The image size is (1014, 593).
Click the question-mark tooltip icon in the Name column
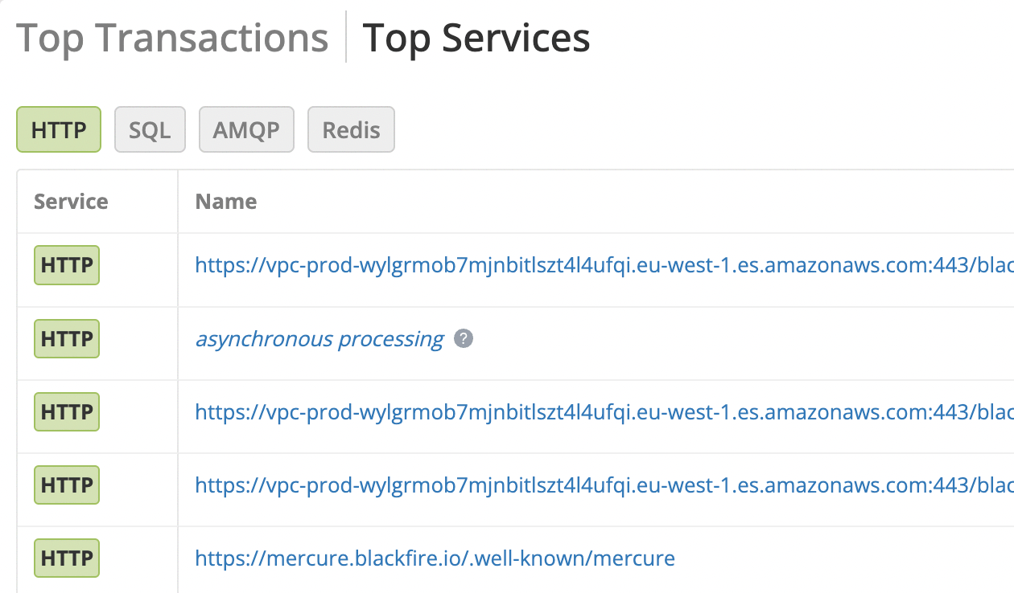463,339
